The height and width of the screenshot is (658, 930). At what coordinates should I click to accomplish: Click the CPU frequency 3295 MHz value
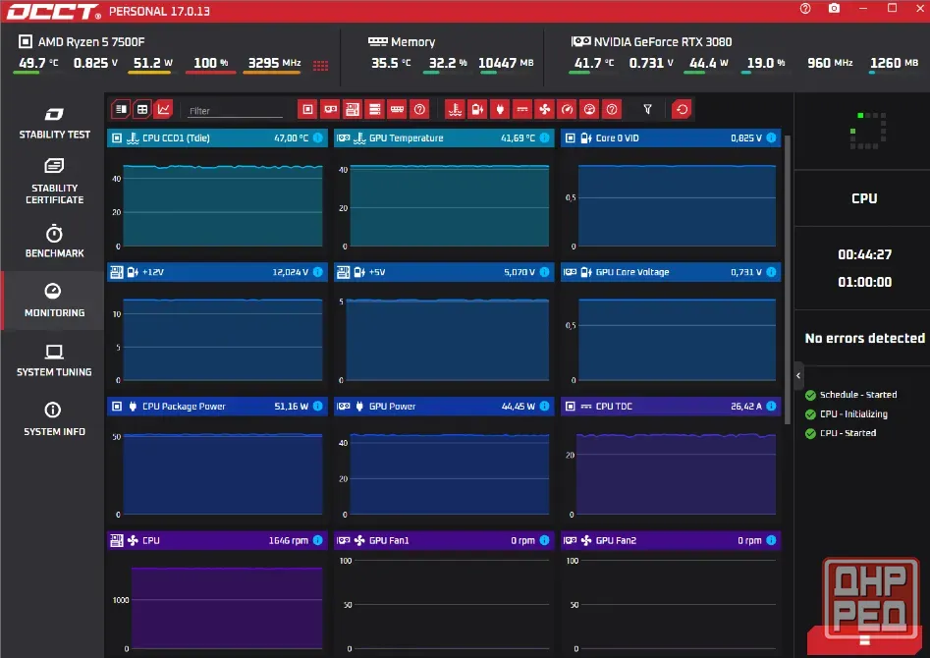[274, 63]
